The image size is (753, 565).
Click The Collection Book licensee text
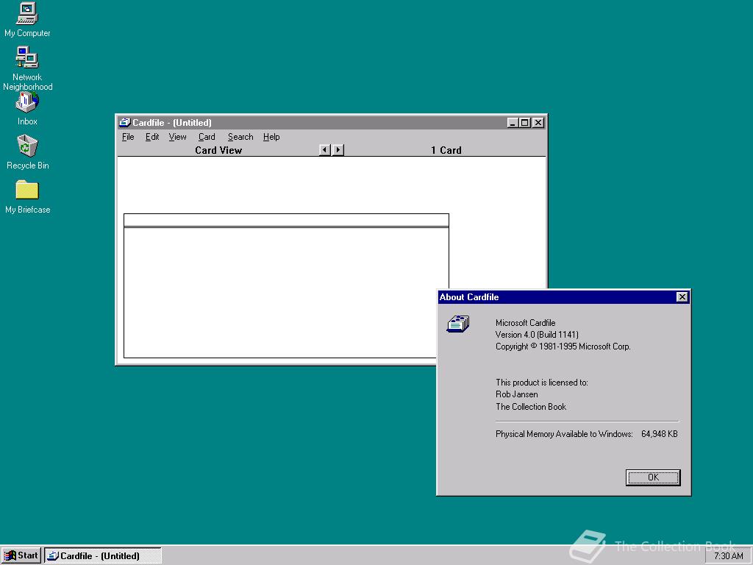click(x=531, y=406)
